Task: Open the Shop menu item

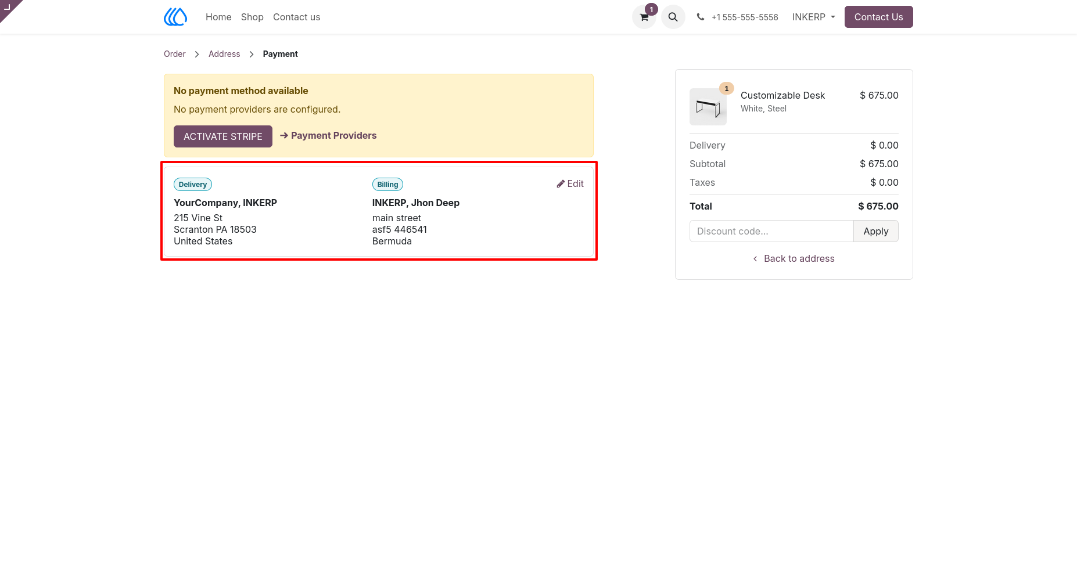Action: tap(252, 17)
